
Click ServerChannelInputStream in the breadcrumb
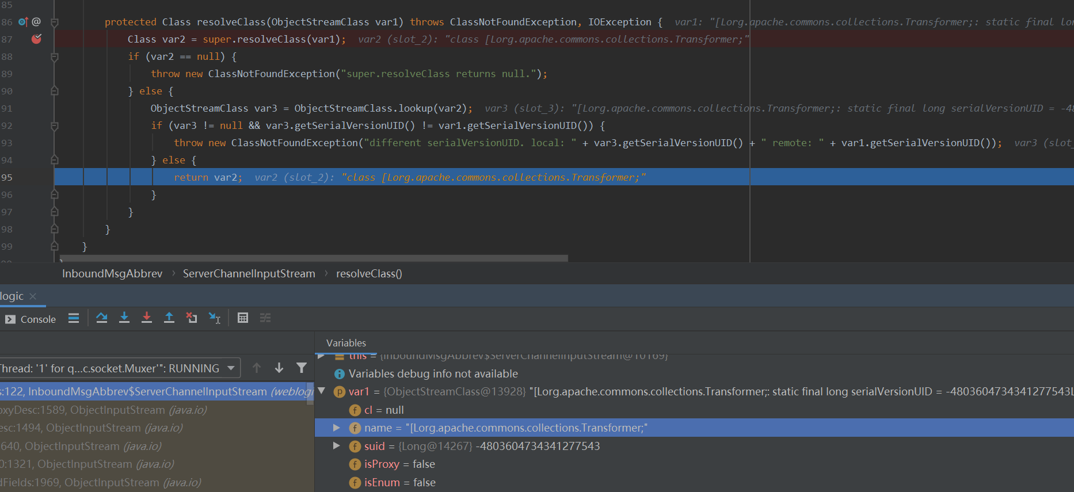point(249,273)
